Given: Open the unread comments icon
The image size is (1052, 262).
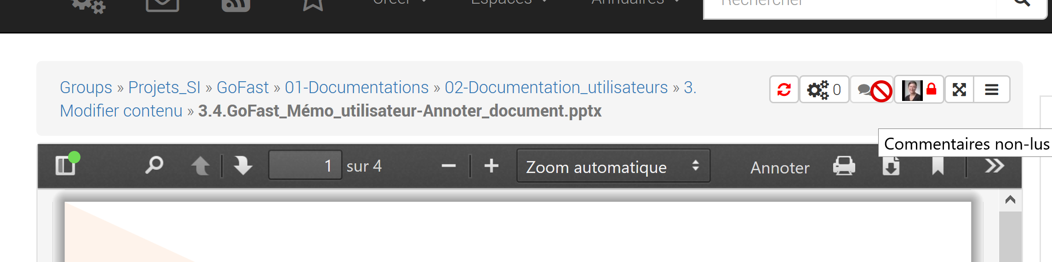Looking at the screenshot, I should click(872, 89).
